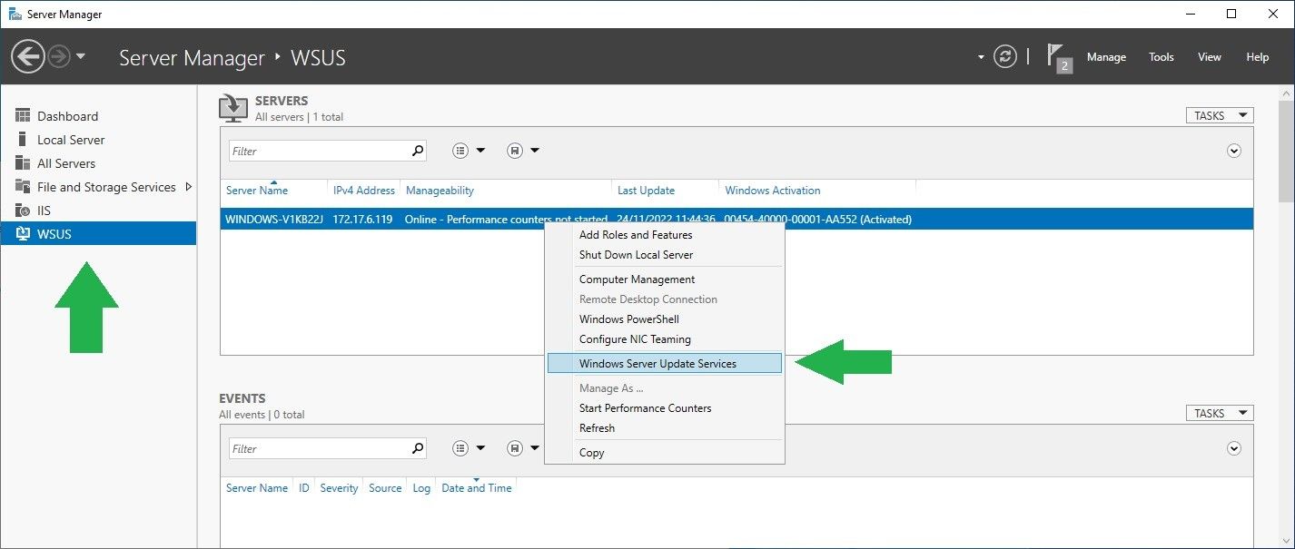Image resolution: width=1295 pixels, height=549 pixels.
Task: Sort by Server Name column in Servers
Action: click(257, 191)
